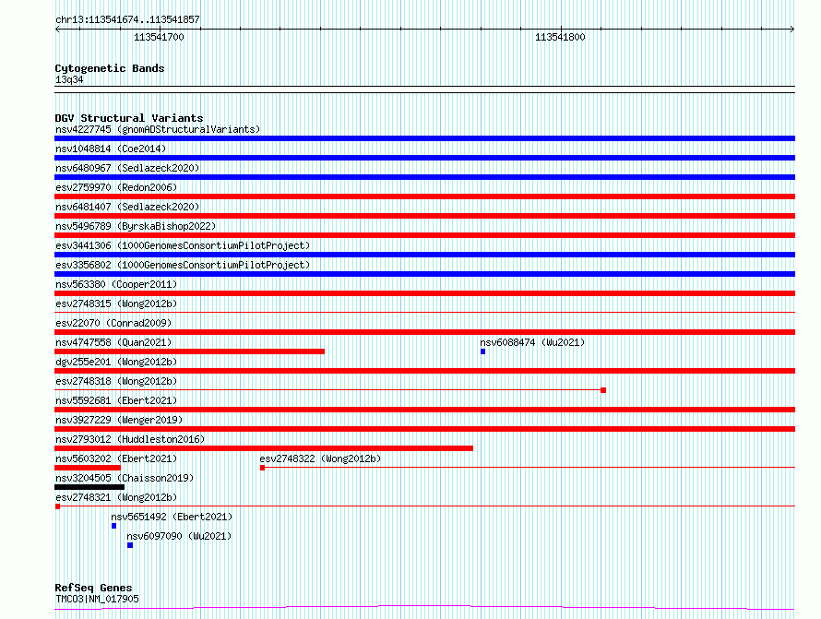Open variant nsv3927229 (Wenger2019) label
Screen dimensions: 821x619
(x=119, y=420)
